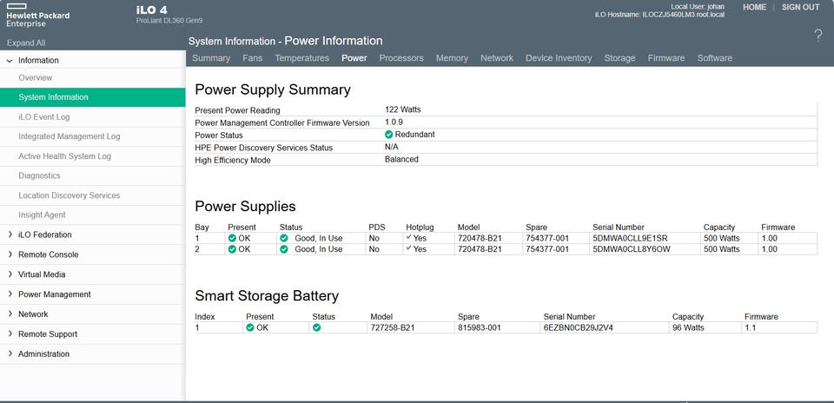Open the help question mark icon
The image size is (834, 403).
tap(818, 36)
